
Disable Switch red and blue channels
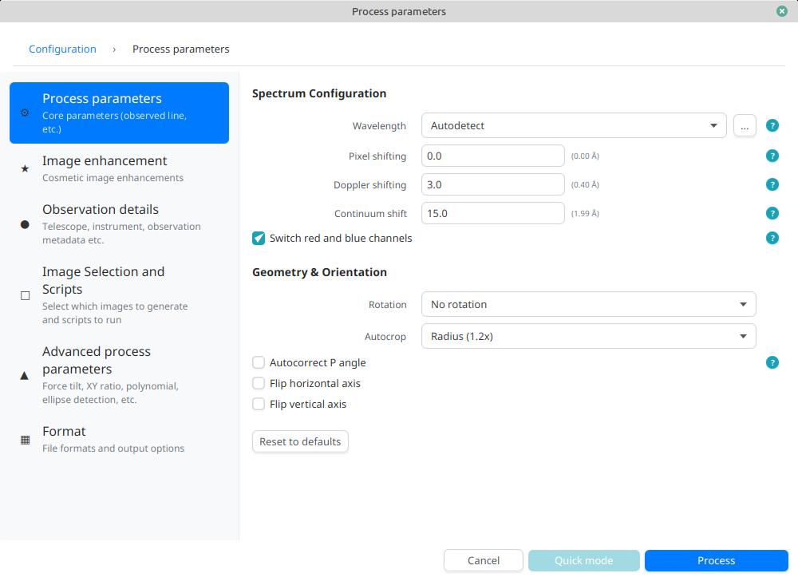(259, 238)
